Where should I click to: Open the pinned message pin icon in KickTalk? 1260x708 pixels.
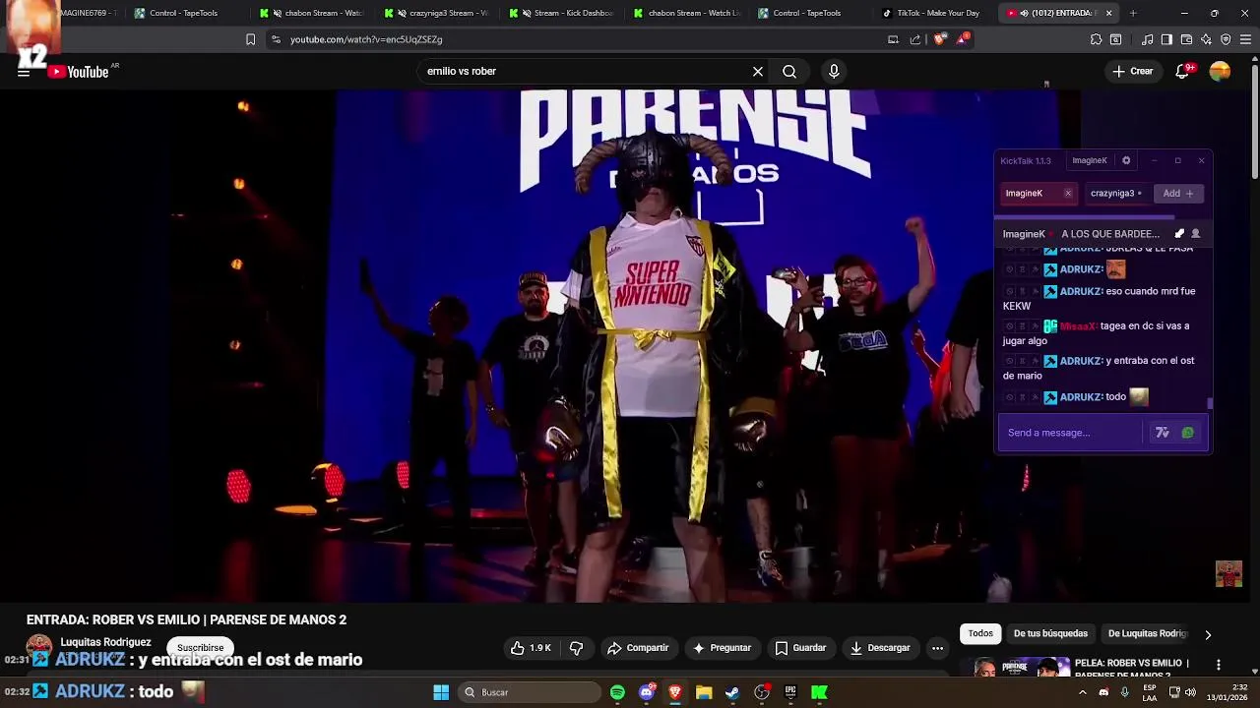click(1179, 234)
